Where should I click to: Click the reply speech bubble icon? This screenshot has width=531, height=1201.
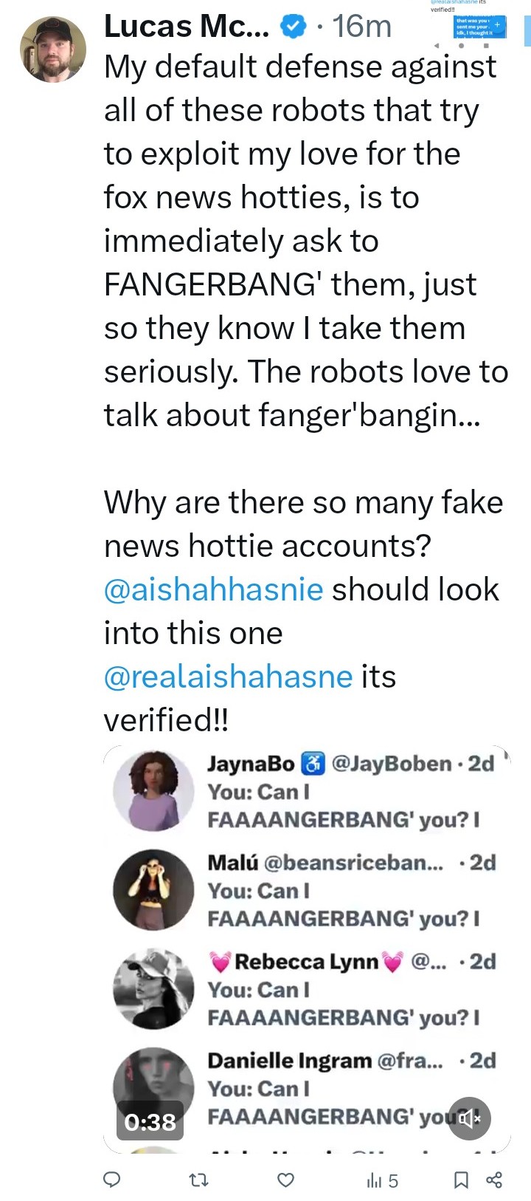[x=111, y=1180]
